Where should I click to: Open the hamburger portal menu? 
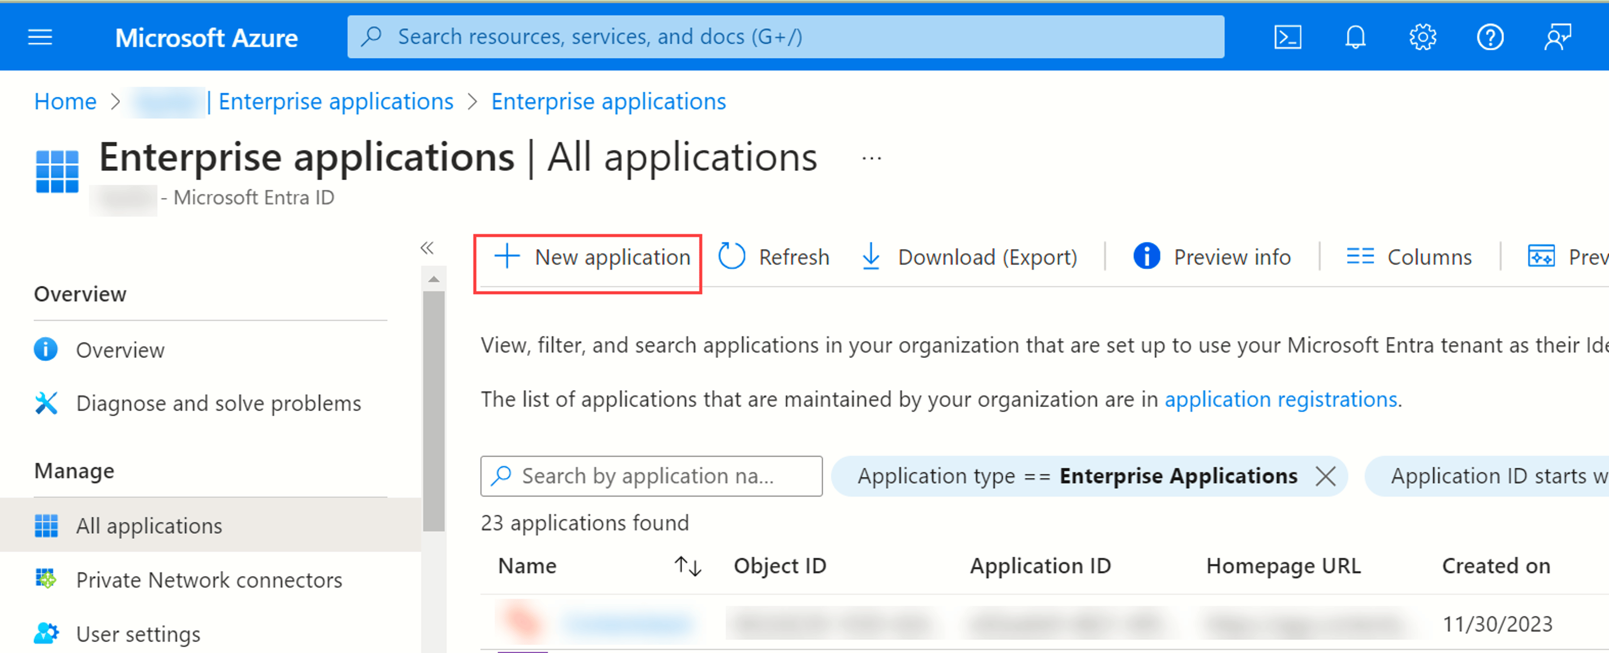[x=41, y=37]
